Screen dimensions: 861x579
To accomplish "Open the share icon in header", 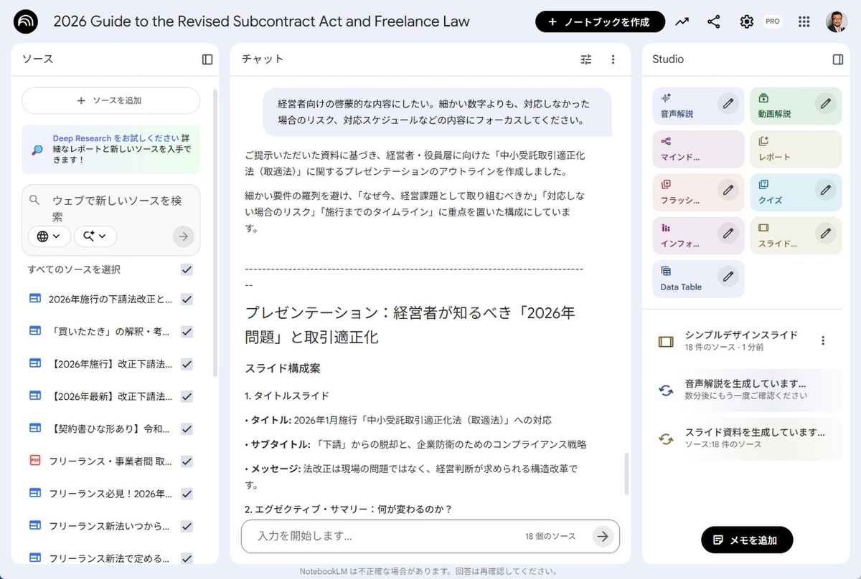I will pyautogui.click(x=714, y=21).
